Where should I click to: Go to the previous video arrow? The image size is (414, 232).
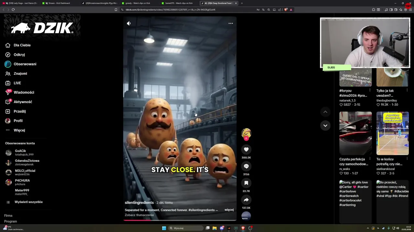pos(325,112)
